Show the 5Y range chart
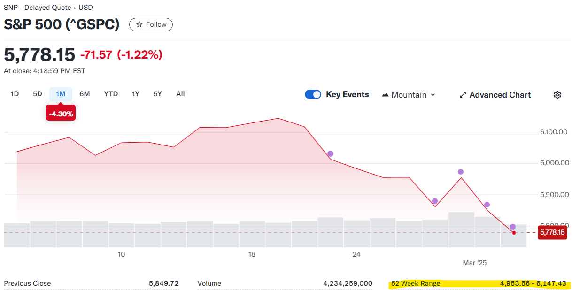Screen dimensions: 572x290 (x=157, y=94)
